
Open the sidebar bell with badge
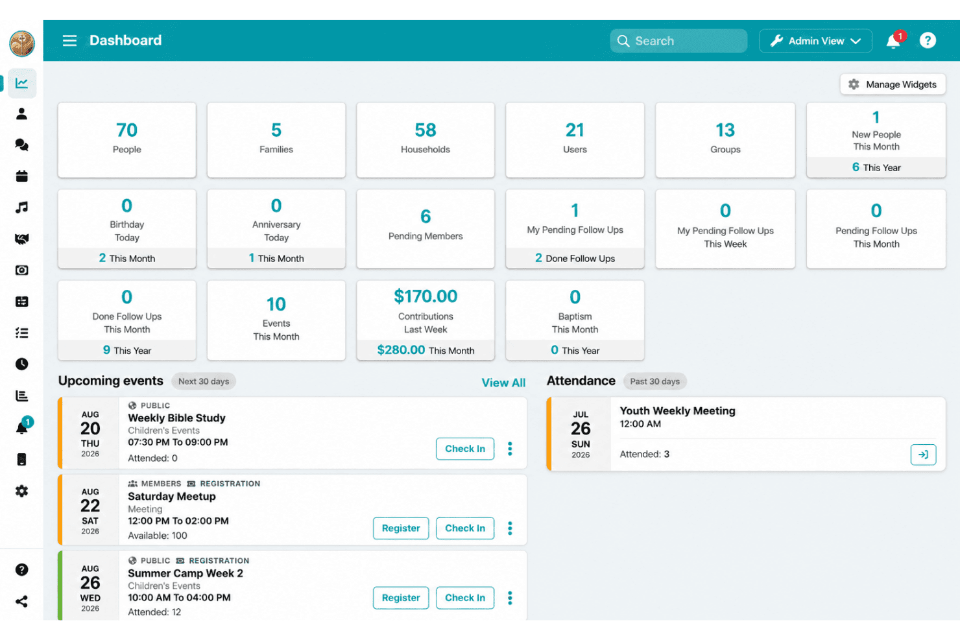click(23, 426)
